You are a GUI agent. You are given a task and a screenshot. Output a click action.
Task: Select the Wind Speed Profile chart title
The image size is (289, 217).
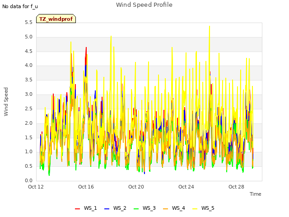144,5
